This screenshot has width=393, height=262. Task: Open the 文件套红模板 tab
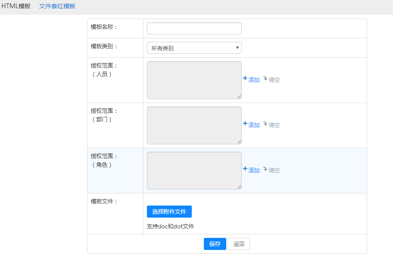pos(57,6)
